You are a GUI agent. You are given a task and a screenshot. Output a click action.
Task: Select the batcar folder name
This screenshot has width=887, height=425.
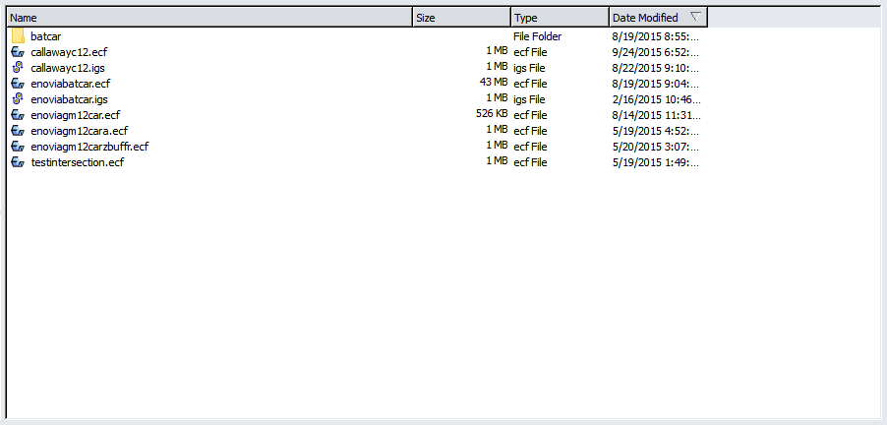click(45, 36)
